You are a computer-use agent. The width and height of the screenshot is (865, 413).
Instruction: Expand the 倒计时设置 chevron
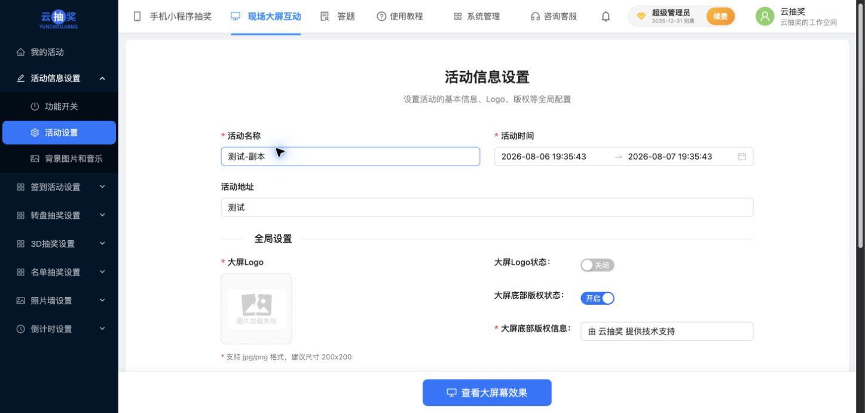(x=102, y=329)
